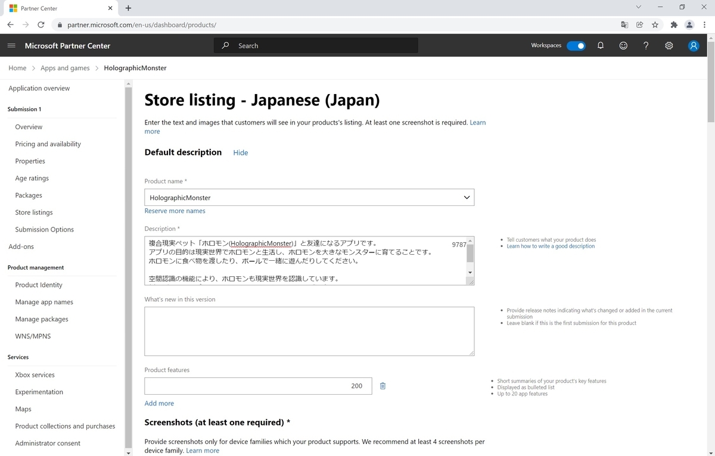Open notifications bell

pos(601,46)
